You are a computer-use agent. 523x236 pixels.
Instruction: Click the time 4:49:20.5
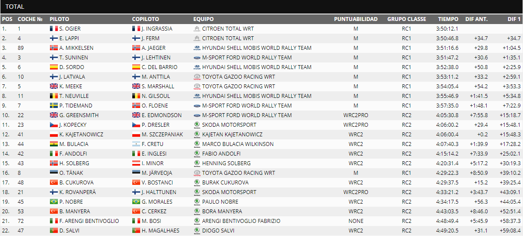(447, 231)
